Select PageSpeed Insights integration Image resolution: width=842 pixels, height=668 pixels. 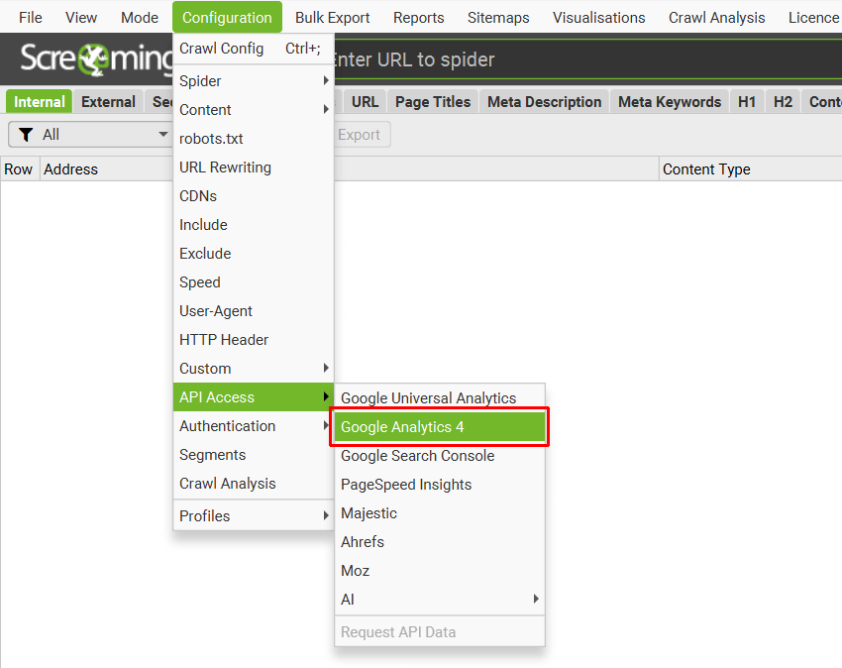pos(404,484)
